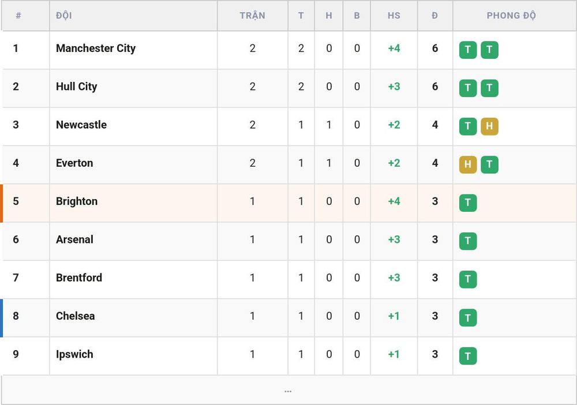The height and width of the screenshot is (405, 577).
Task: Expand the table via the ellipsis row
Action: pos(288,390)
